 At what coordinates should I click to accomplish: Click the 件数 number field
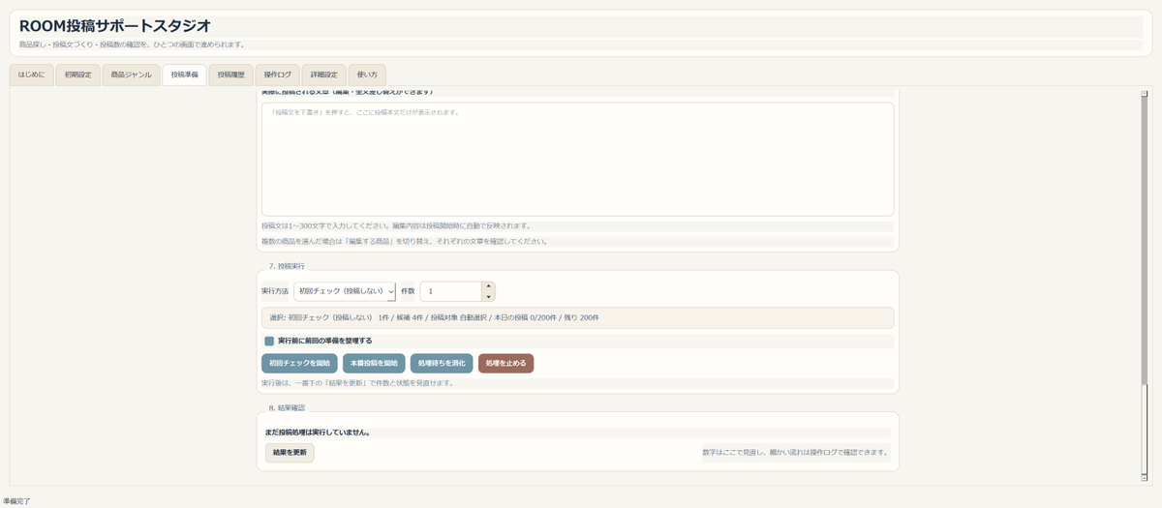pyautogui.click(x=450, y=291)
